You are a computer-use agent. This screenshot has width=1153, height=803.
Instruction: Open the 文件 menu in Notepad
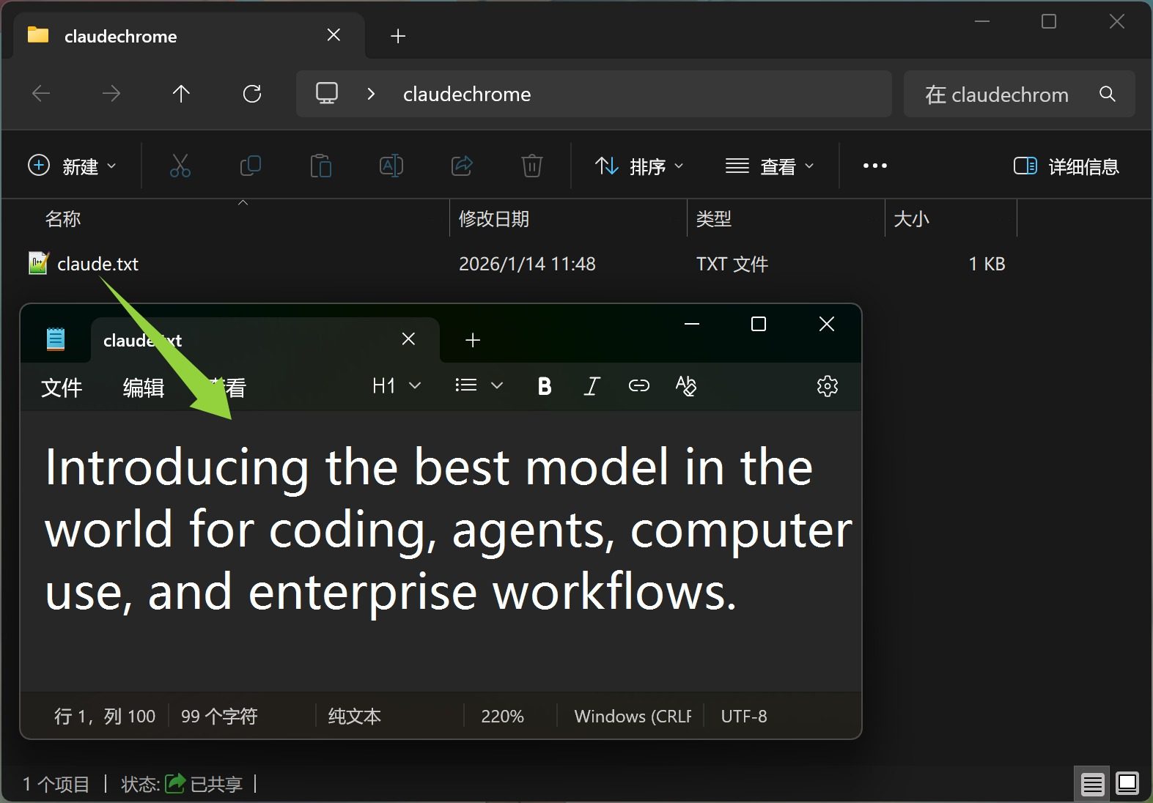click(62, 388)
